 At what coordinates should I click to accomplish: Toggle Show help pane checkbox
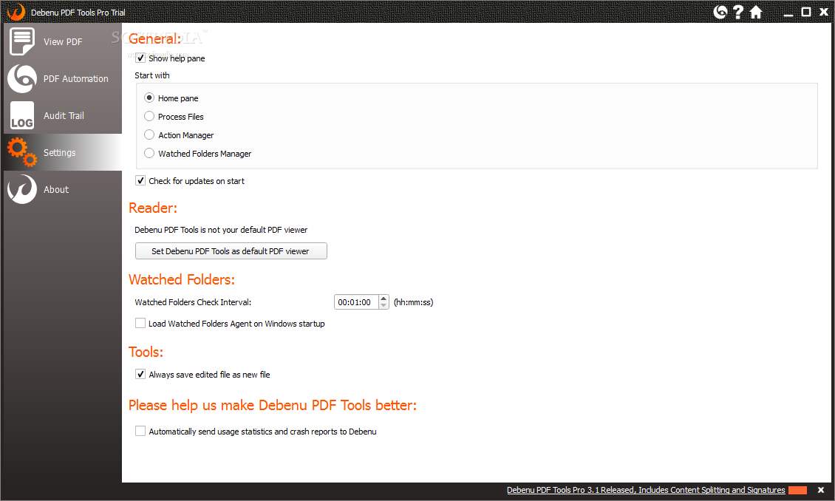tap(140, 58)
